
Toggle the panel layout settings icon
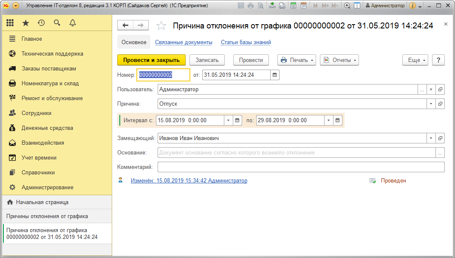click(357, 6)
